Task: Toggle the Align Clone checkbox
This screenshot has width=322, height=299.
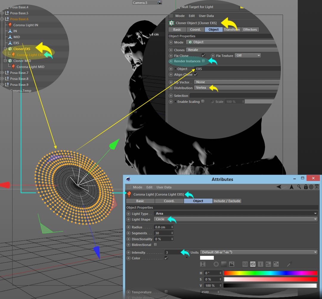Action: point(196,74)
